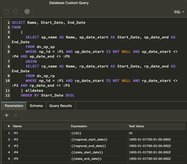
Task: Click the UNION keyword in the editor
Action: [x=31, y=61]
